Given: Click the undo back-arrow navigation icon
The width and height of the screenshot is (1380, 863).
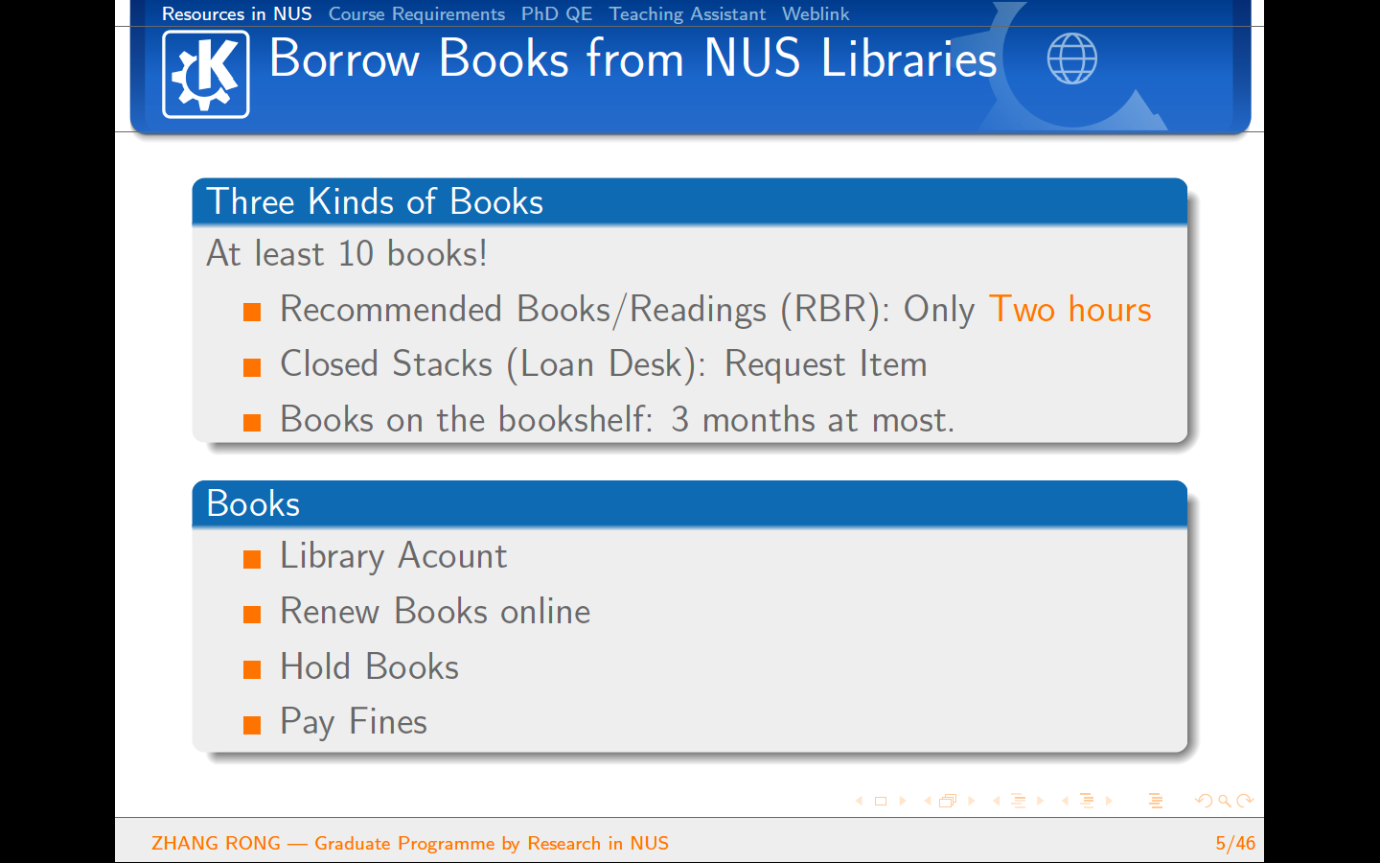Looking at the screenshot, I should click(x=1204, y=801).
